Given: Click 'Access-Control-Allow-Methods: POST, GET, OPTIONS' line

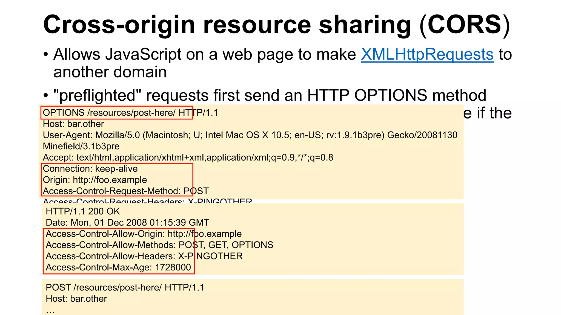Looking at the screenshot, I should 160,245.
